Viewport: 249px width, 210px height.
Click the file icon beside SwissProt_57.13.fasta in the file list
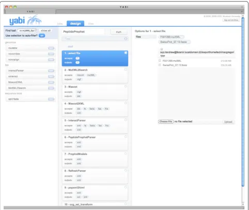[x=160, y=65]
